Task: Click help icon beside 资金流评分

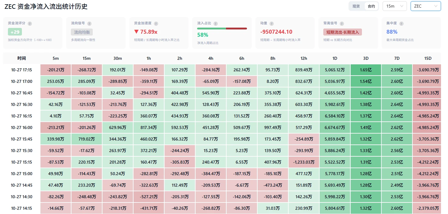Action: pos(30,23)
